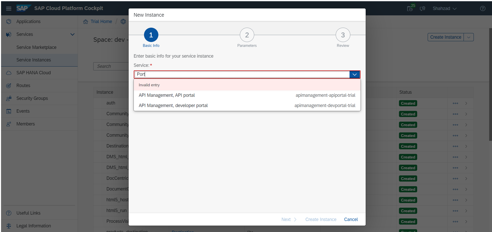Select the Events sidebar icon

9,111
